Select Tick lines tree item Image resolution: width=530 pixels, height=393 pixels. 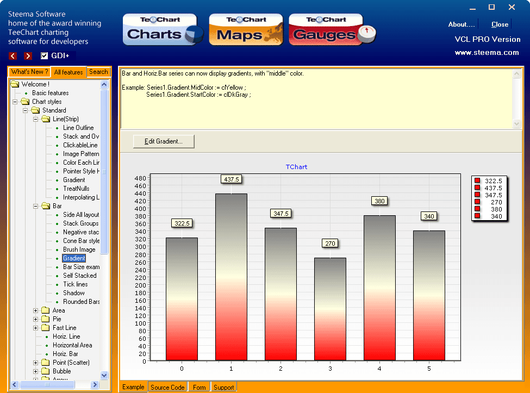76,284
